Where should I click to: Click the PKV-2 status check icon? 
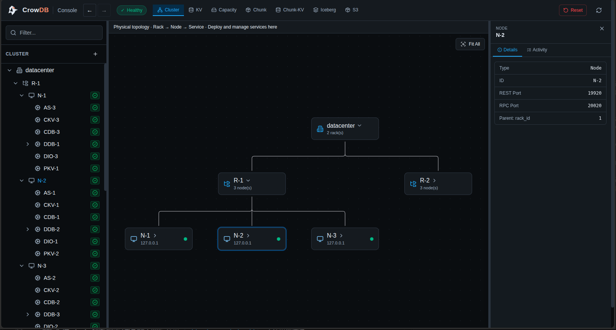[x=95, y=254]
